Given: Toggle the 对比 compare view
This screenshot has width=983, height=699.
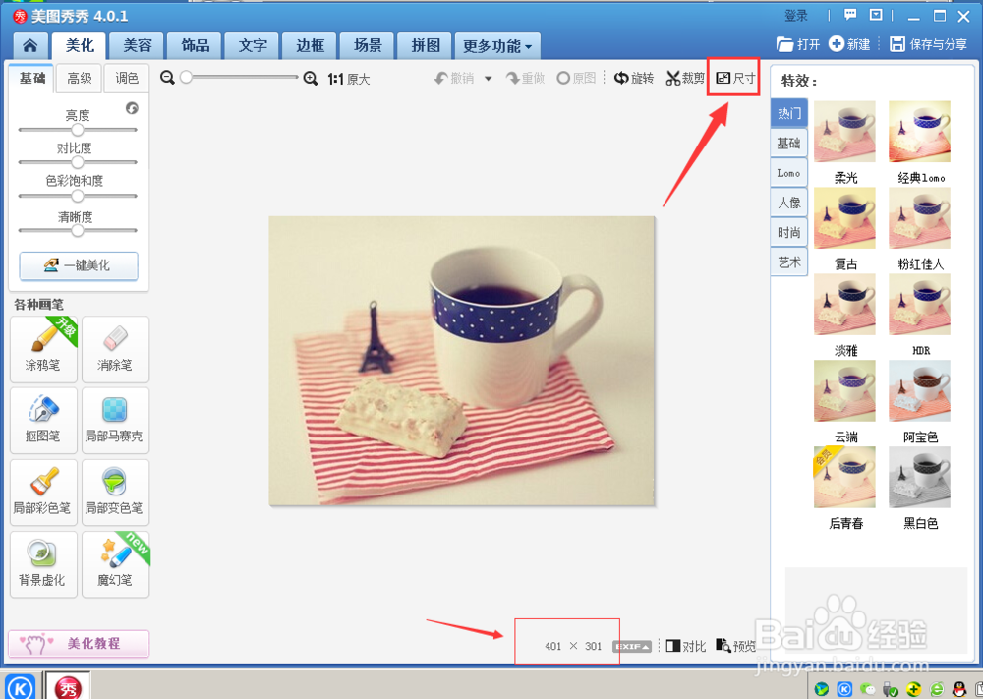Looking at the screenshot, I should [x=686, y=646].
